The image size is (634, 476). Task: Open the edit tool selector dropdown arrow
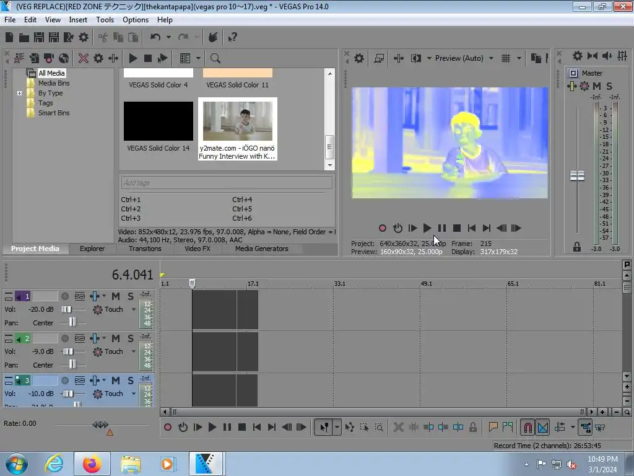[x=337, y=427]
